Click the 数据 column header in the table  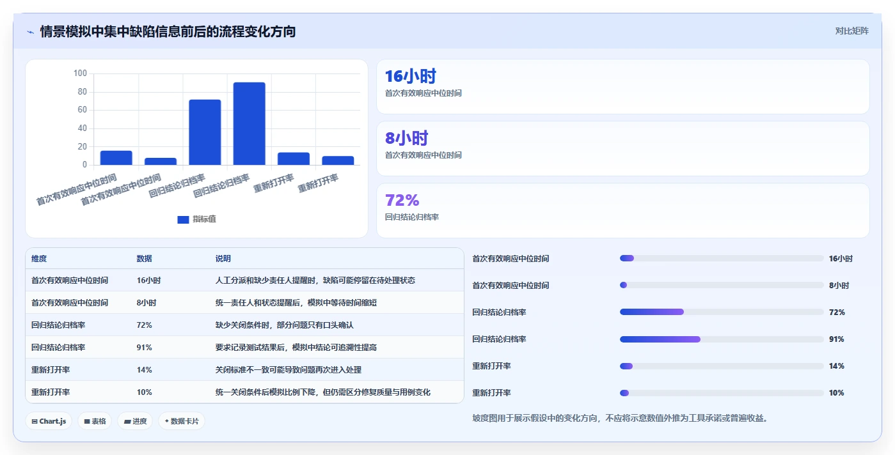[145, 259]
